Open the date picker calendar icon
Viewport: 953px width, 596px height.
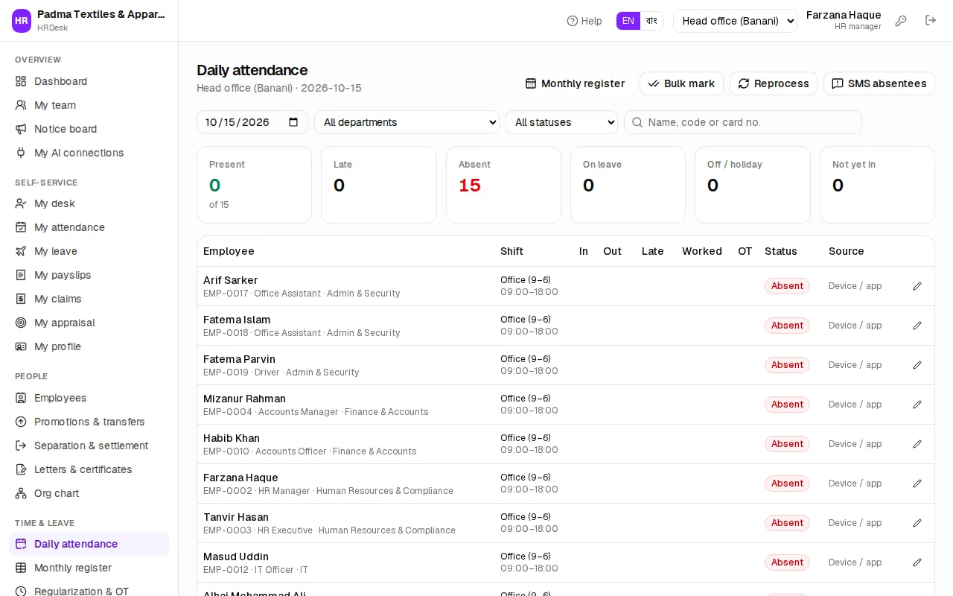[x=293, y=122]
